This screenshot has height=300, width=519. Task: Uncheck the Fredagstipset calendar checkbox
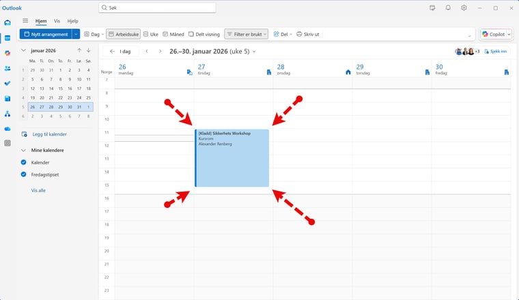(23, 174)
